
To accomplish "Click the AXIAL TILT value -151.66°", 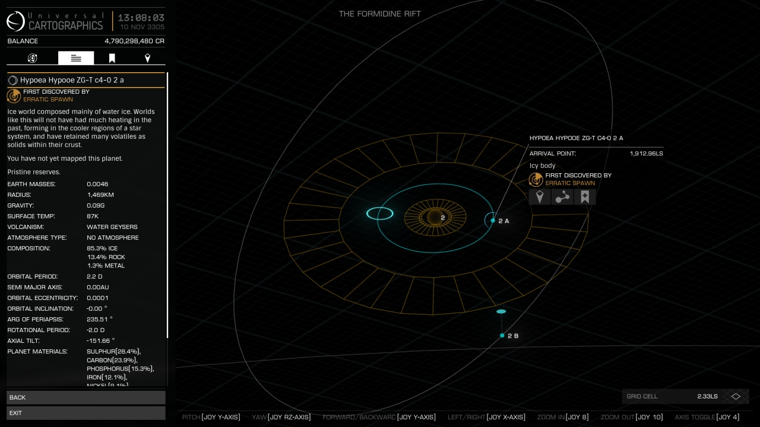I will tap(101, 340).
